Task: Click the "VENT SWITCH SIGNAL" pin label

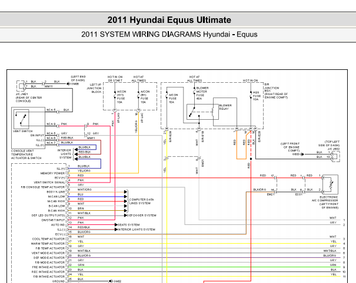Action: click(x=49, y=183)
